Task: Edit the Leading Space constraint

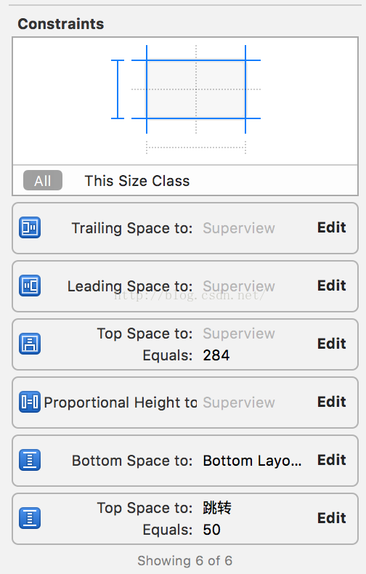Action: point(331,286)
